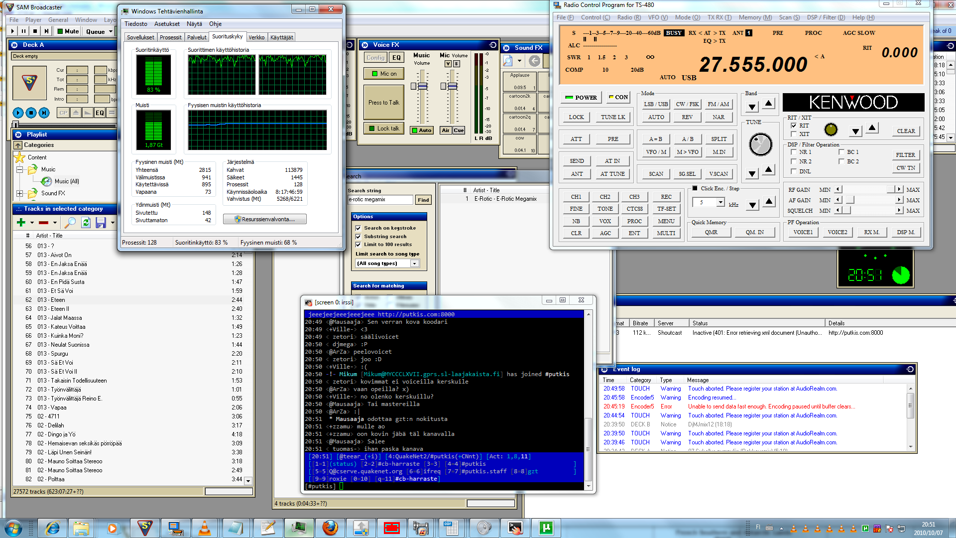Click the red minus remove track icon
Screen dimensions: 956x538
point(44,223)
